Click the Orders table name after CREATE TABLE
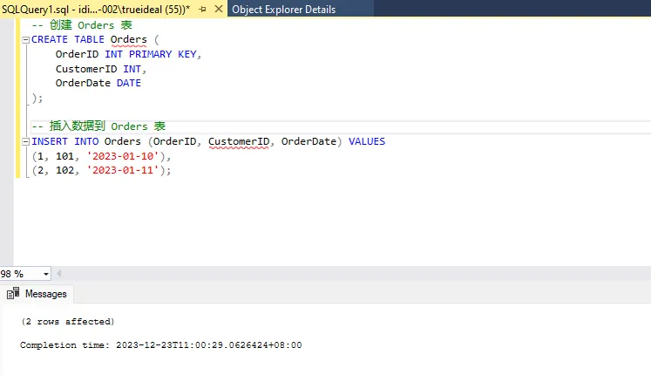This screenshot has width=651, height=375. (129, 39)
